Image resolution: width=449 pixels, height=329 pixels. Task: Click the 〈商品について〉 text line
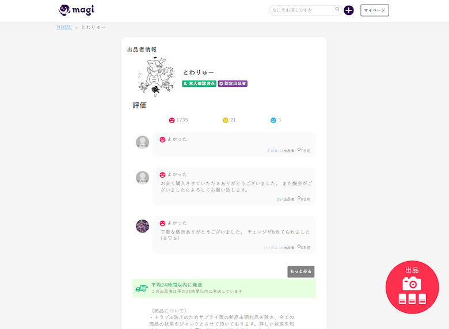(x=169, y=311)
